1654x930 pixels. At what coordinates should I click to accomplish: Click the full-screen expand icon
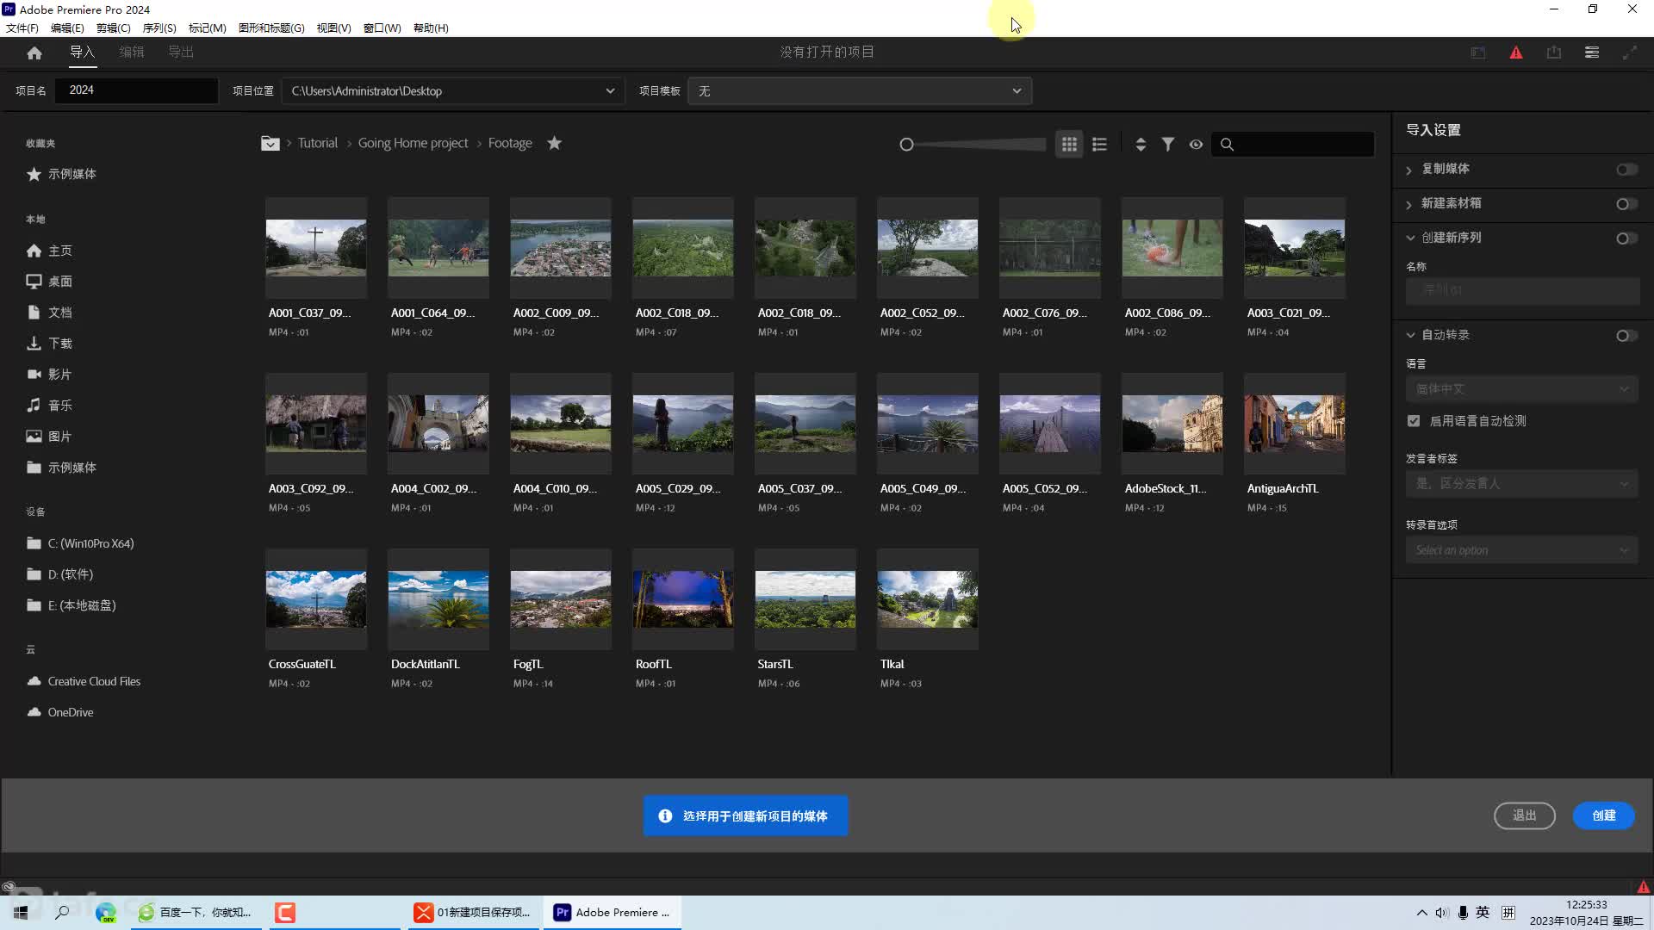pyautogui.click(x=1630, y=53)
